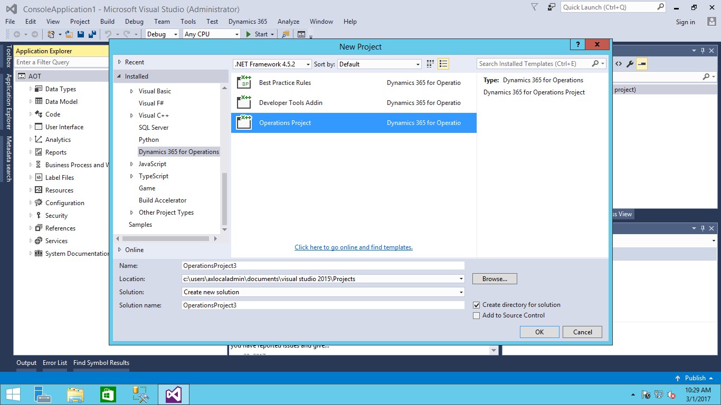Click the view code icon in right panel
721x405 pixels.
619,64
